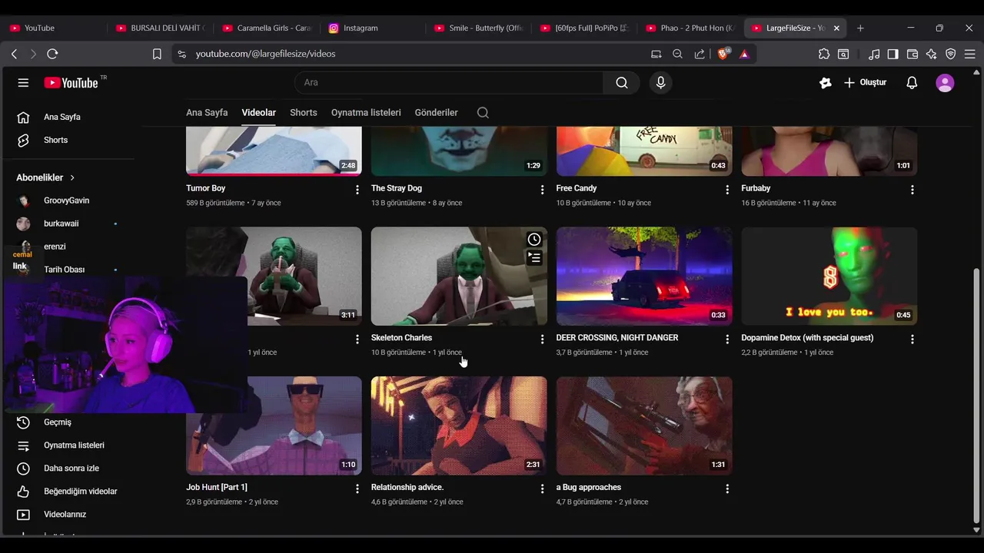
Task: Open GroovyGavin subscription channel
Action: click(x=68, y=200)
